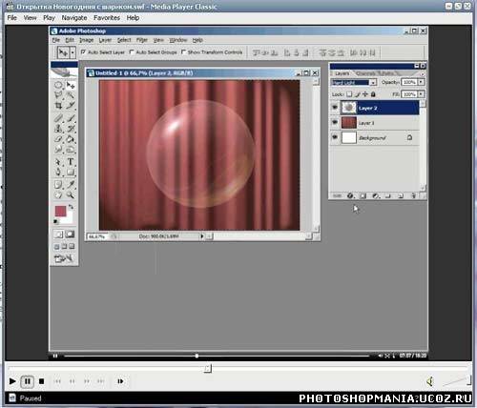This screenshot has height=408, width=477.
Task: Select the Type tool (T icon)
Action: [71, 162]
